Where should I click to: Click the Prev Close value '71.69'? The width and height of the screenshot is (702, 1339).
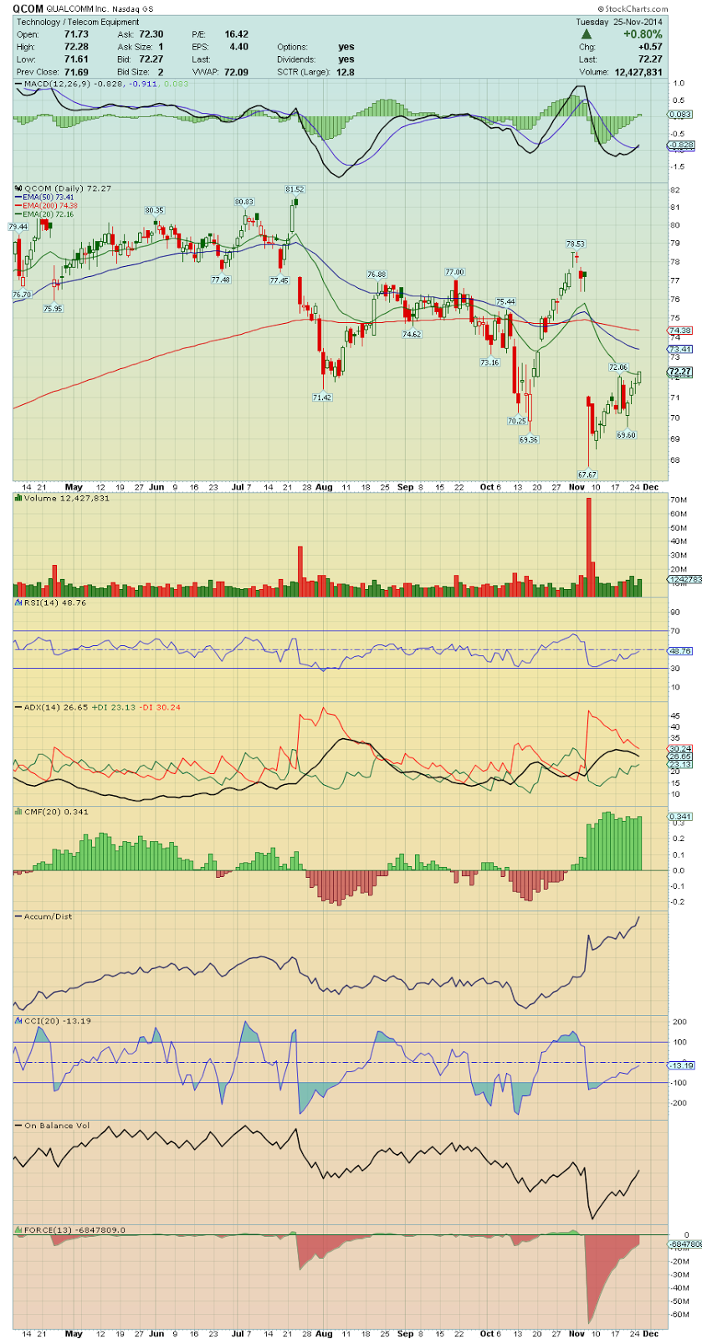[76, 72]
